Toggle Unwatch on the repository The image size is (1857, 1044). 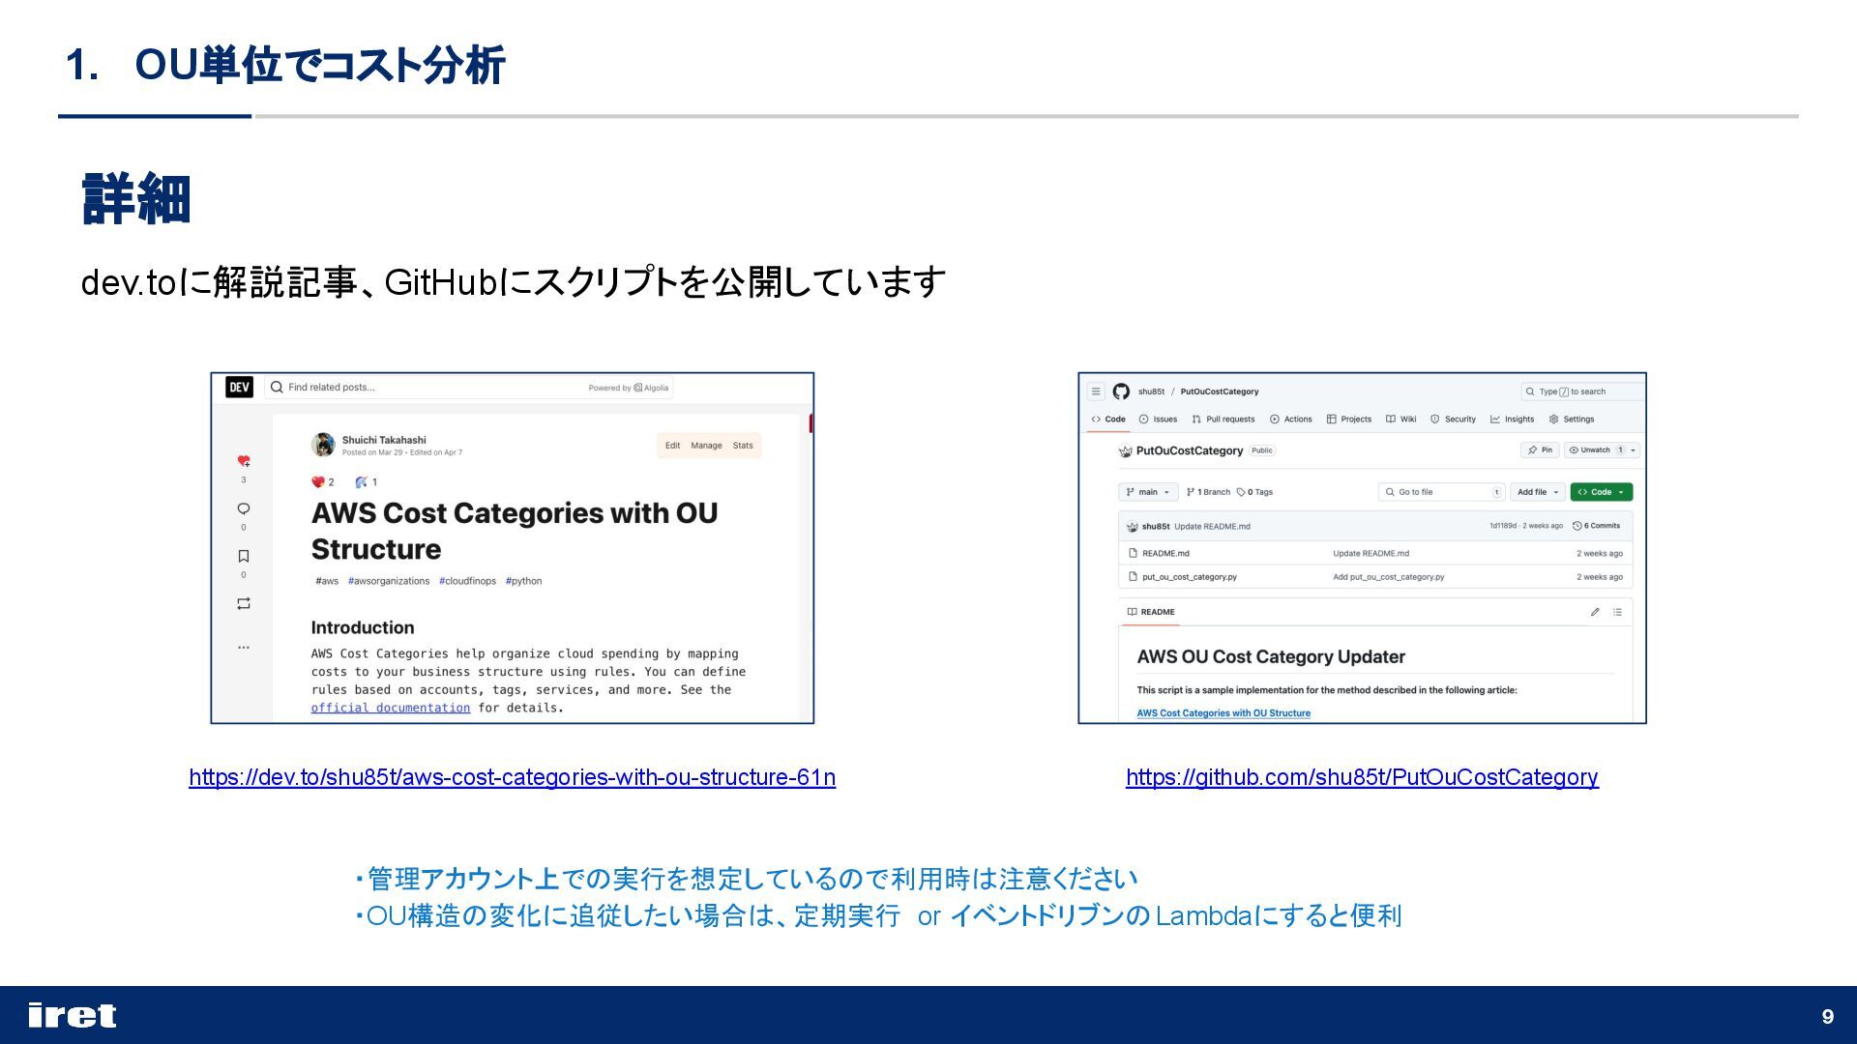click(x=1596, y=450)
